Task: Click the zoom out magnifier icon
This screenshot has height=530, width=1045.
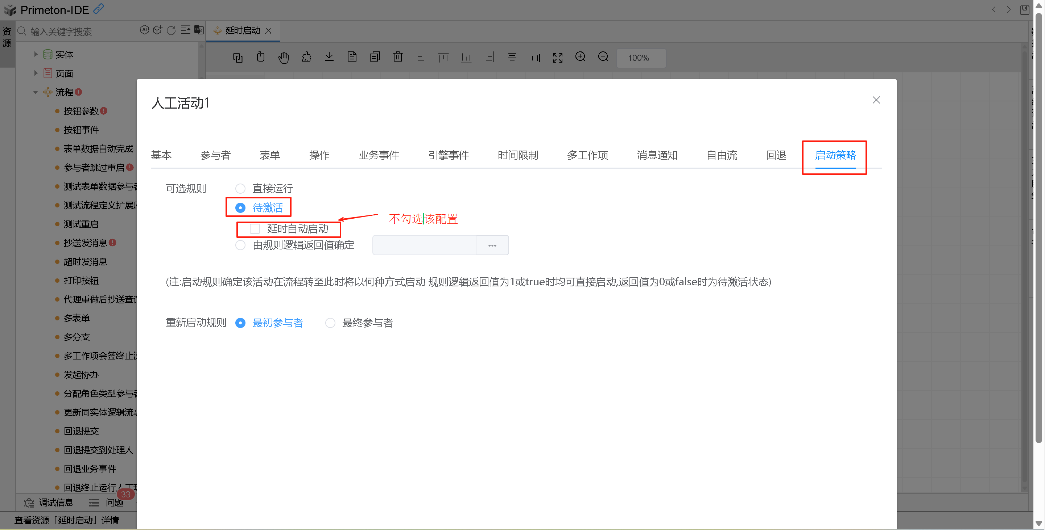Action: click(x=603, y=57)
